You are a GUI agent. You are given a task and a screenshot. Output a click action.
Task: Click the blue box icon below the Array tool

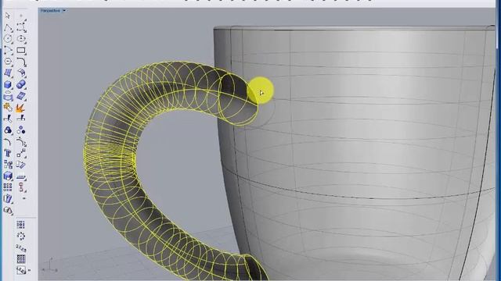pyautogui.click(x=8, y=198)
